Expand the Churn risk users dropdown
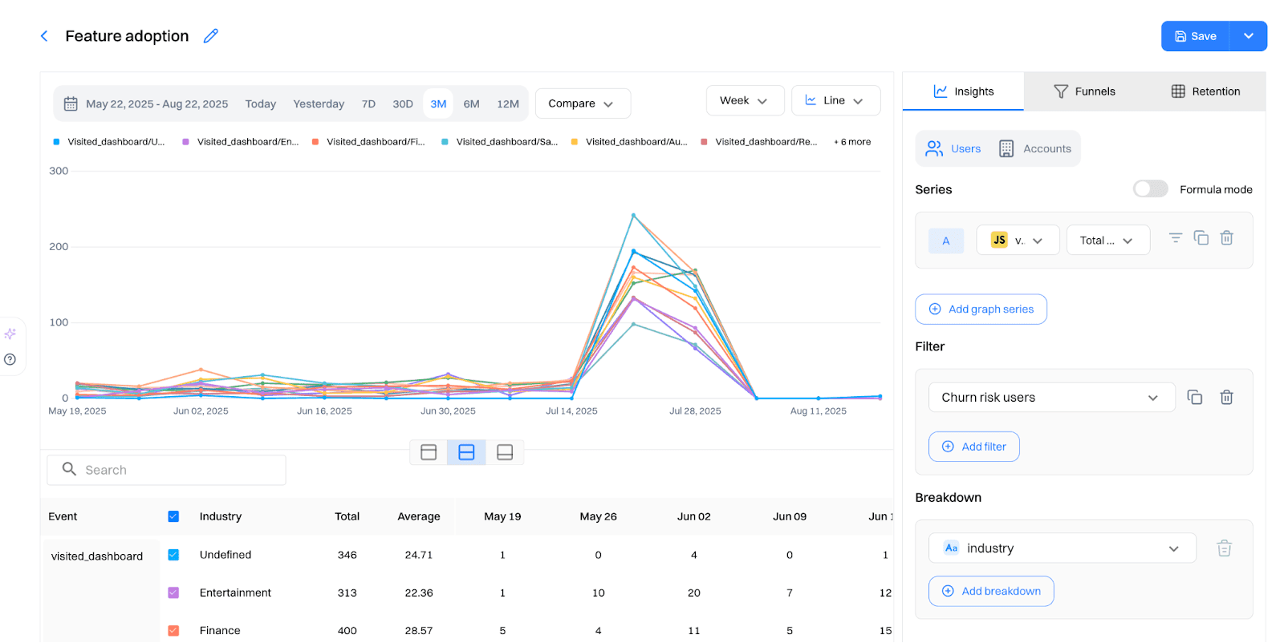The image size is (1284, 643). click(x=1050, y=398)
